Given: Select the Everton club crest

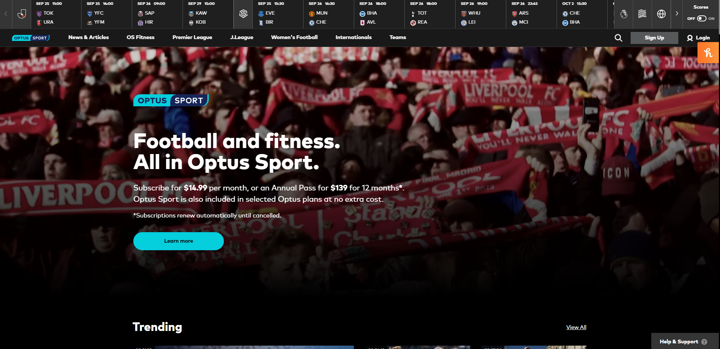Looking at the screenshot, I should (261, 14).
